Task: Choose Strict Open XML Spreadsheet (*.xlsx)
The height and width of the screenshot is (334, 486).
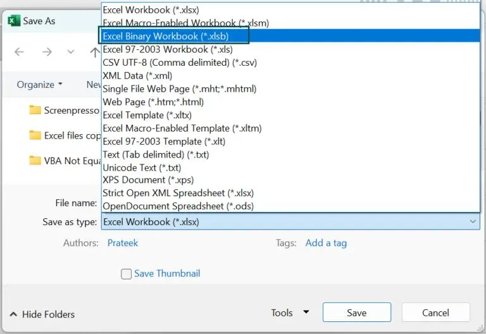Action: tap(290, 193)
